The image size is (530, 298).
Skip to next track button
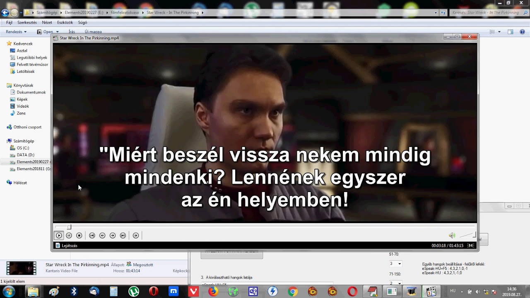pos(123,236)
